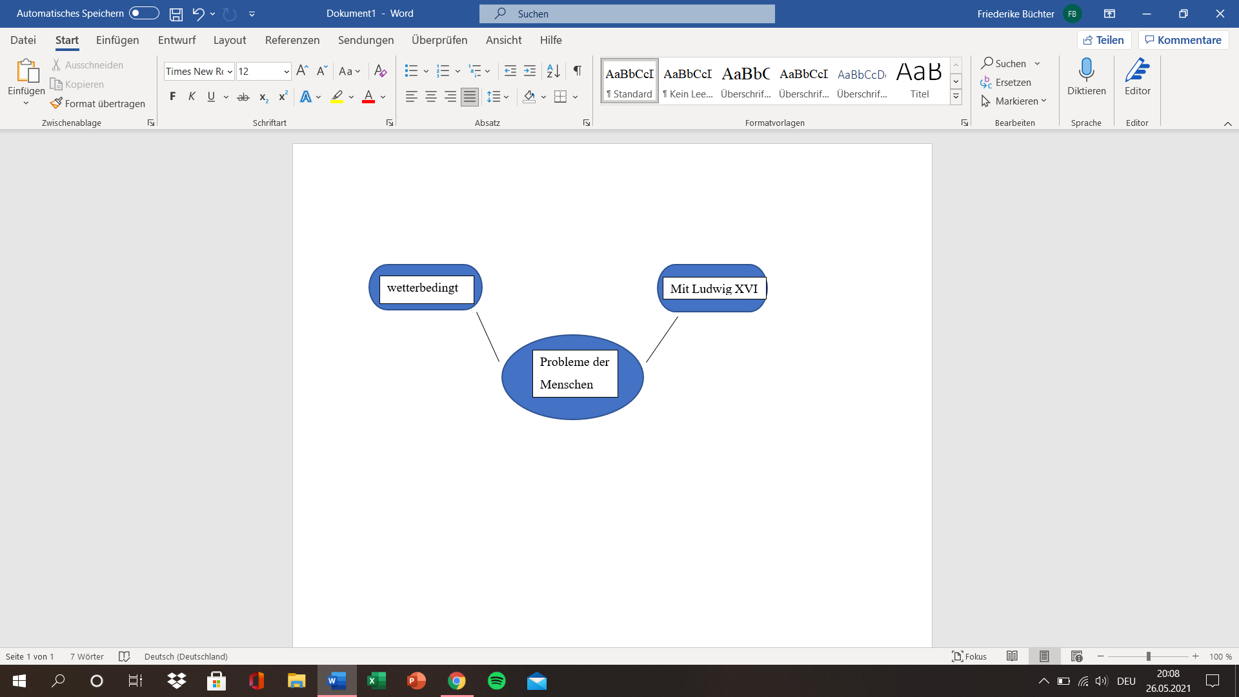
Task: Click the Kommentare button
Action: tap(1184, 40)
